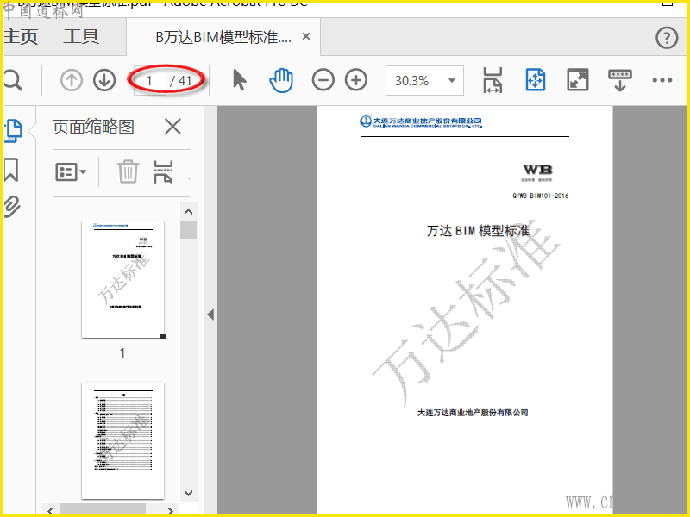
Task: Open thumbnail options dropdown menu
Action: pos(71,171)
